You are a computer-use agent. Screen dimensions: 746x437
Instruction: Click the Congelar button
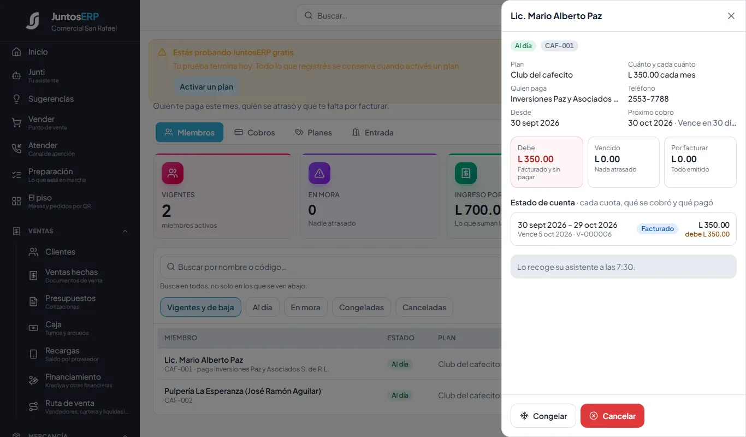coord(543,416)
